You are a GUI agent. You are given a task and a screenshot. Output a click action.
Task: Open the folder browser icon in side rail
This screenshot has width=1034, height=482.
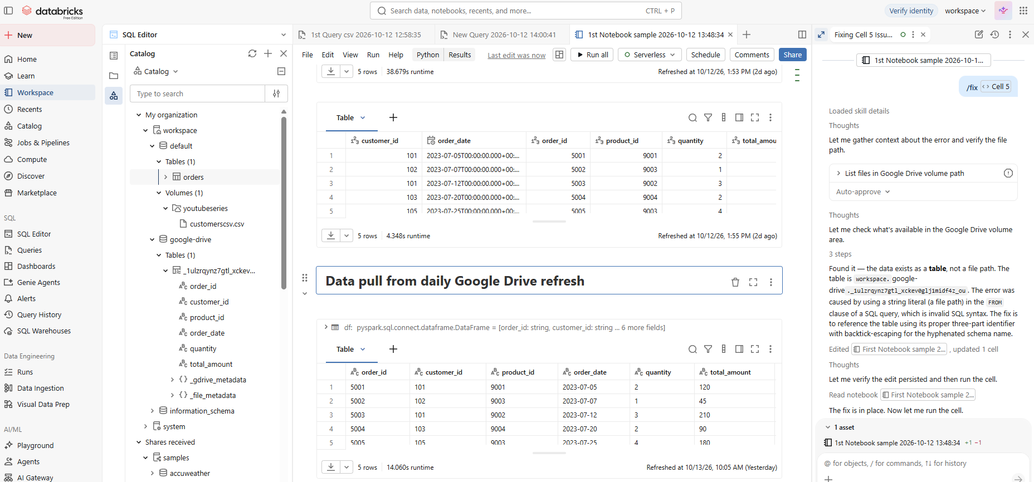tap(114, 76)
